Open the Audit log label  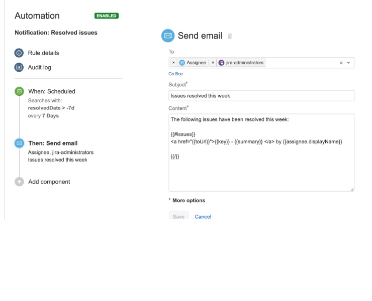click(x=39, y=68)
